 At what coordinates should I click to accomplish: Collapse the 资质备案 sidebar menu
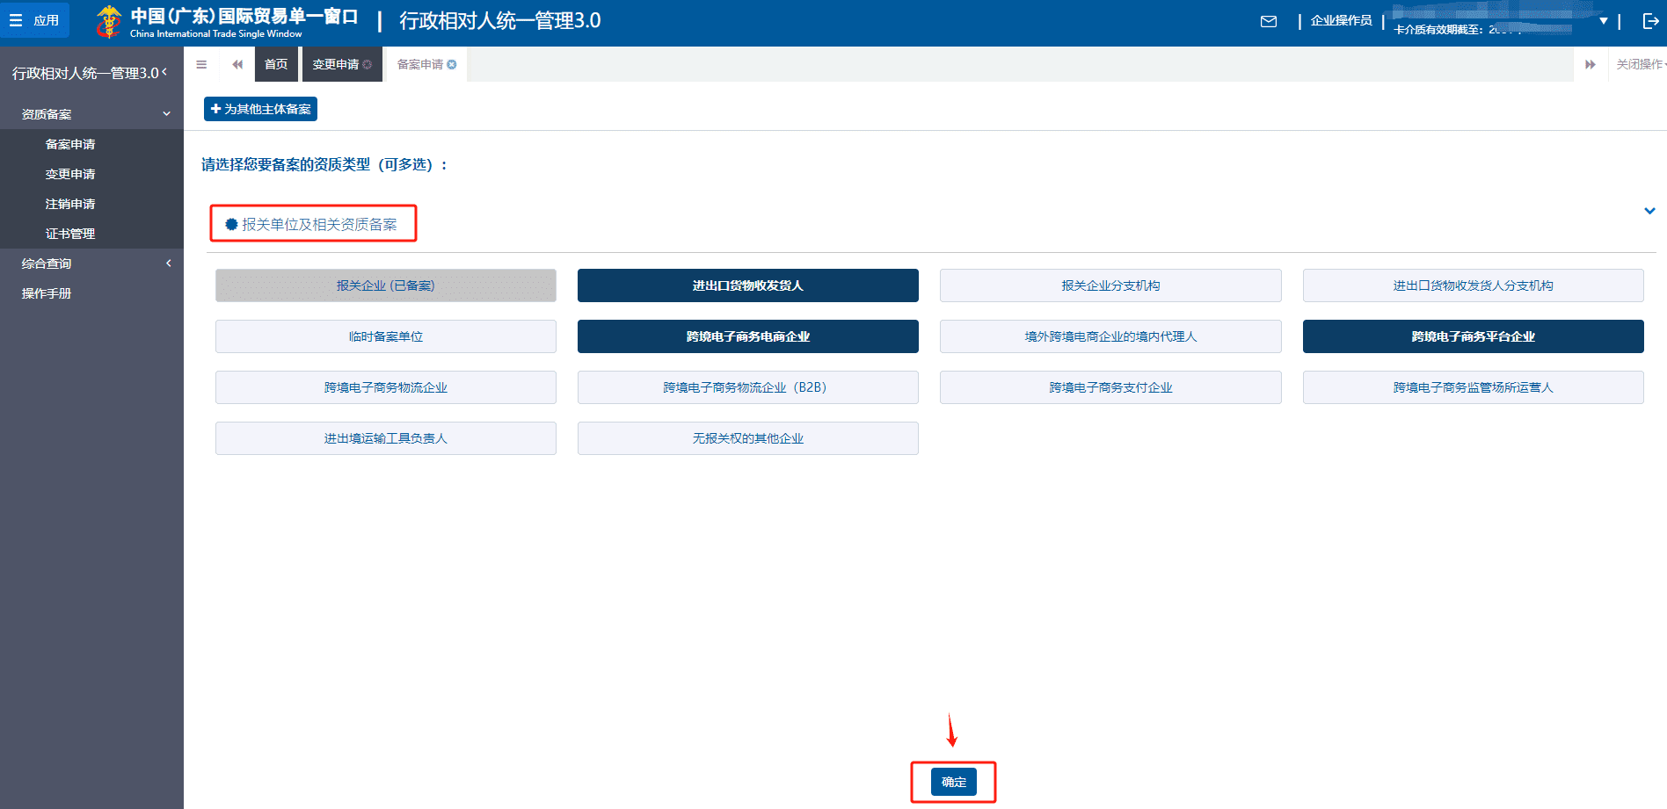coord(166,114)
